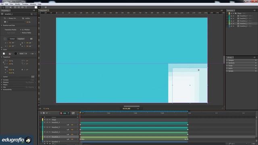Open the Timeline menu

(x=25, y=4)
